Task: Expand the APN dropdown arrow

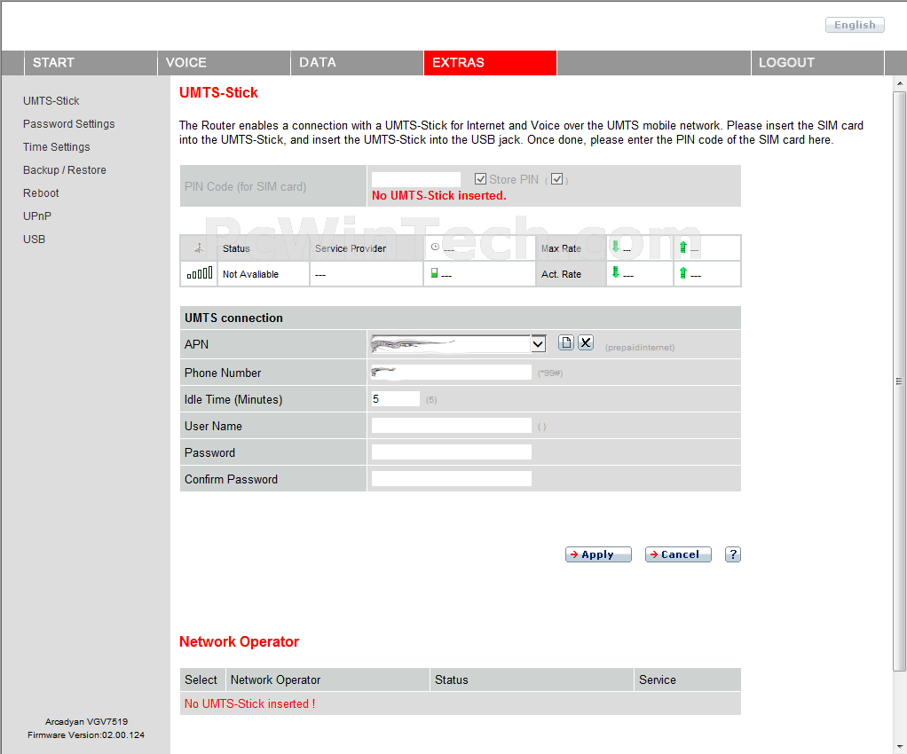Action: pos(538,344)
